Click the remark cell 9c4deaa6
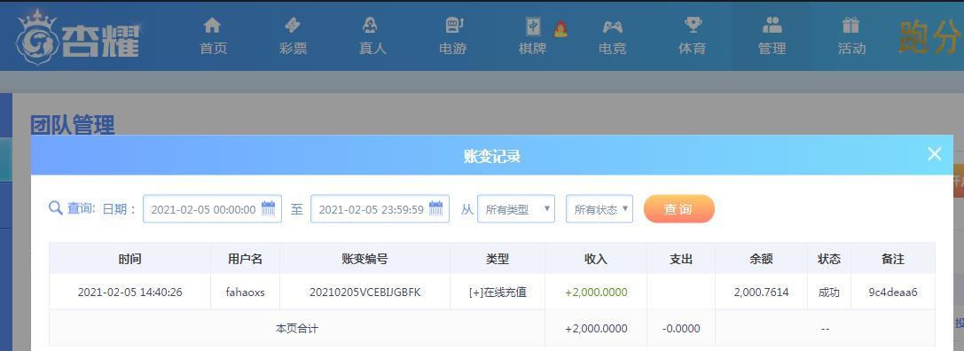The width and height of the screenshot is (964, 351). point(893,292)
